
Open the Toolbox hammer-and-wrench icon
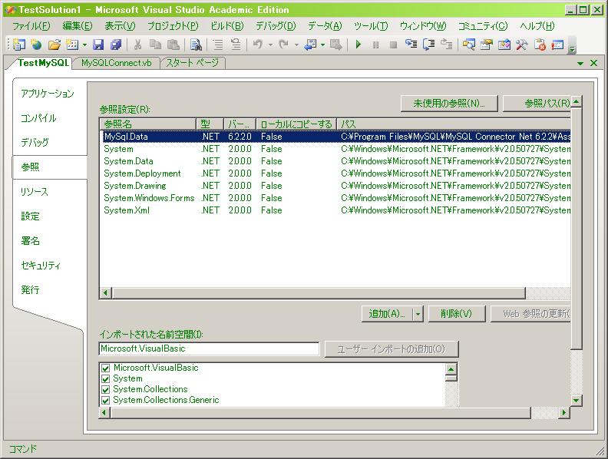point(522,45)
